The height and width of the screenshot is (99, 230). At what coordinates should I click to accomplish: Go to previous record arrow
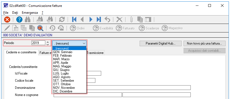[82, 20]
